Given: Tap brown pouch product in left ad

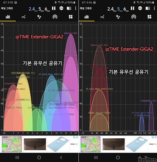Looking at the screenshot, I should point(35,144).
